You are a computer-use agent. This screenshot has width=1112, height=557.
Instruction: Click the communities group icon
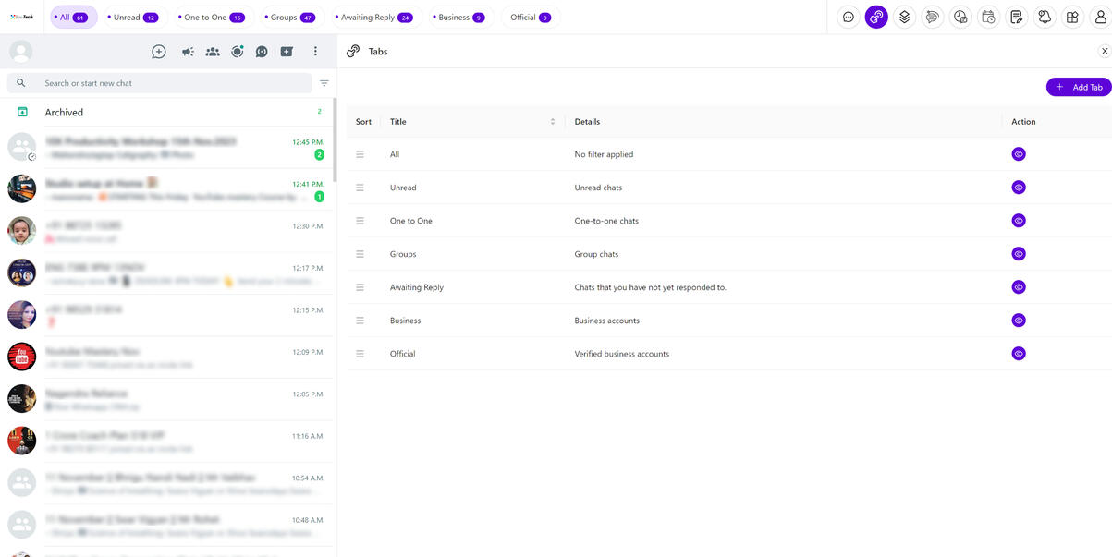(213, 52)
